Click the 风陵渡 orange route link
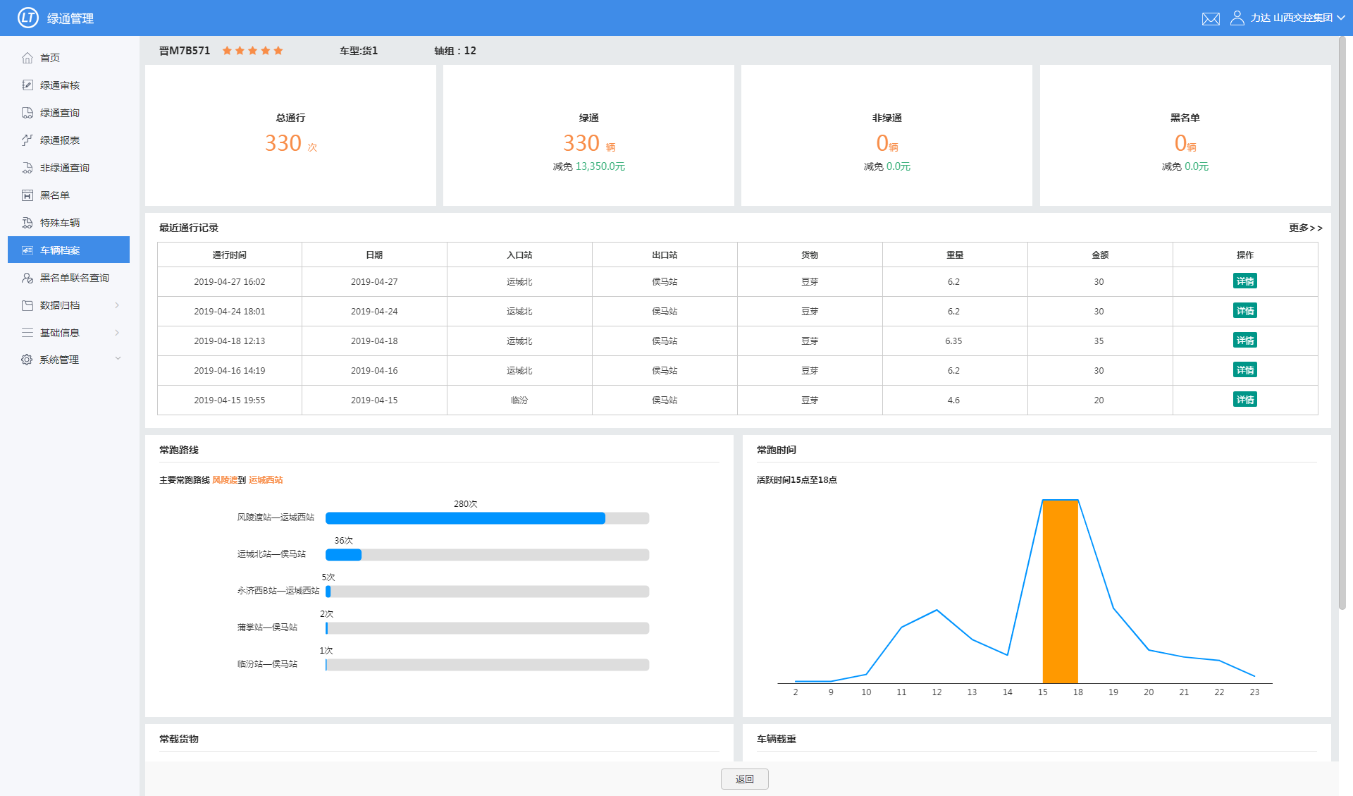The width and height of the screenshot is (1353, 796). [225, 480]
